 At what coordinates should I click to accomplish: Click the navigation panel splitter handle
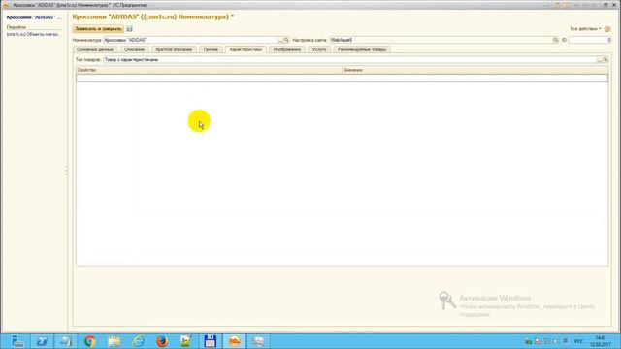point(66,171)
